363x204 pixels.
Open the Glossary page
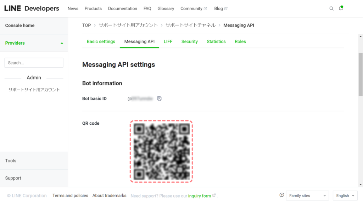tap(166, 8)
